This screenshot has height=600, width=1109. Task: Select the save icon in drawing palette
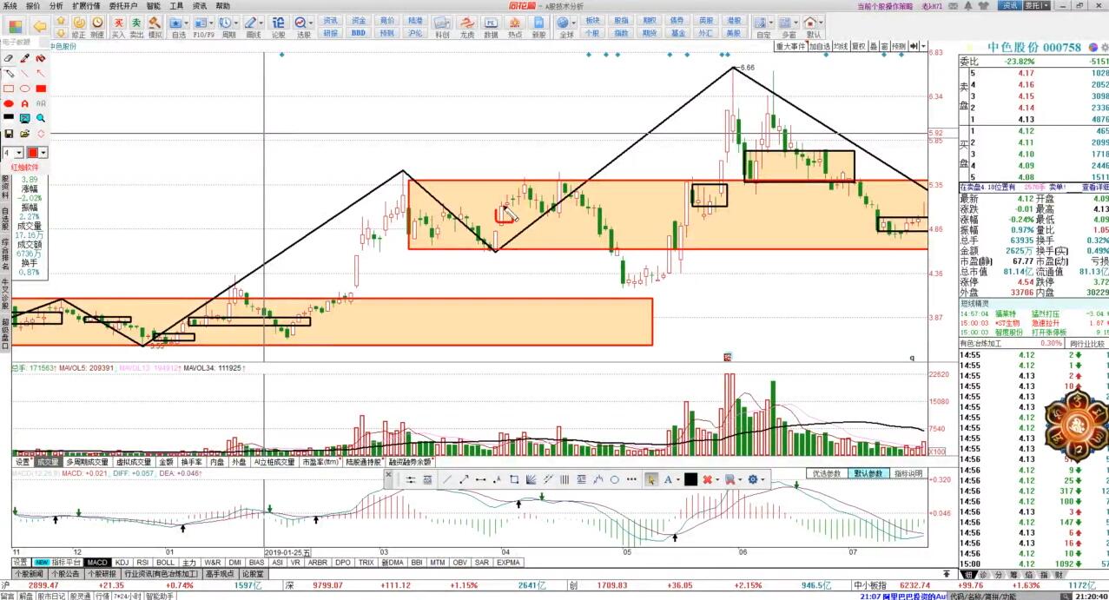(9, 134)
